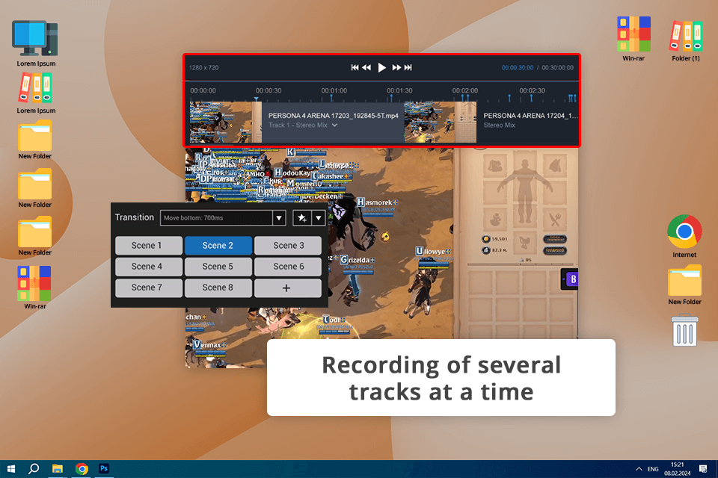The image size is (718, 478).
Task: Open the Folder (1) binders icon
Action: point(686,40)
